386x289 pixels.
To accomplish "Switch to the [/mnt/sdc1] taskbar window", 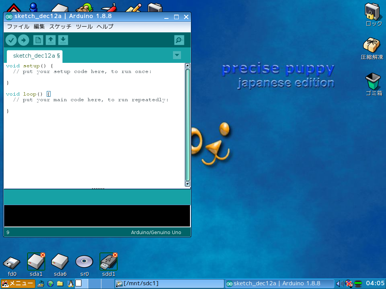I will pyautogui.click(x=169, y=284).
